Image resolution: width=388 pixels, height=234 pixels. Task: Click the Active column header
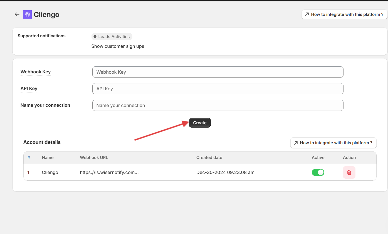point(318,158)
